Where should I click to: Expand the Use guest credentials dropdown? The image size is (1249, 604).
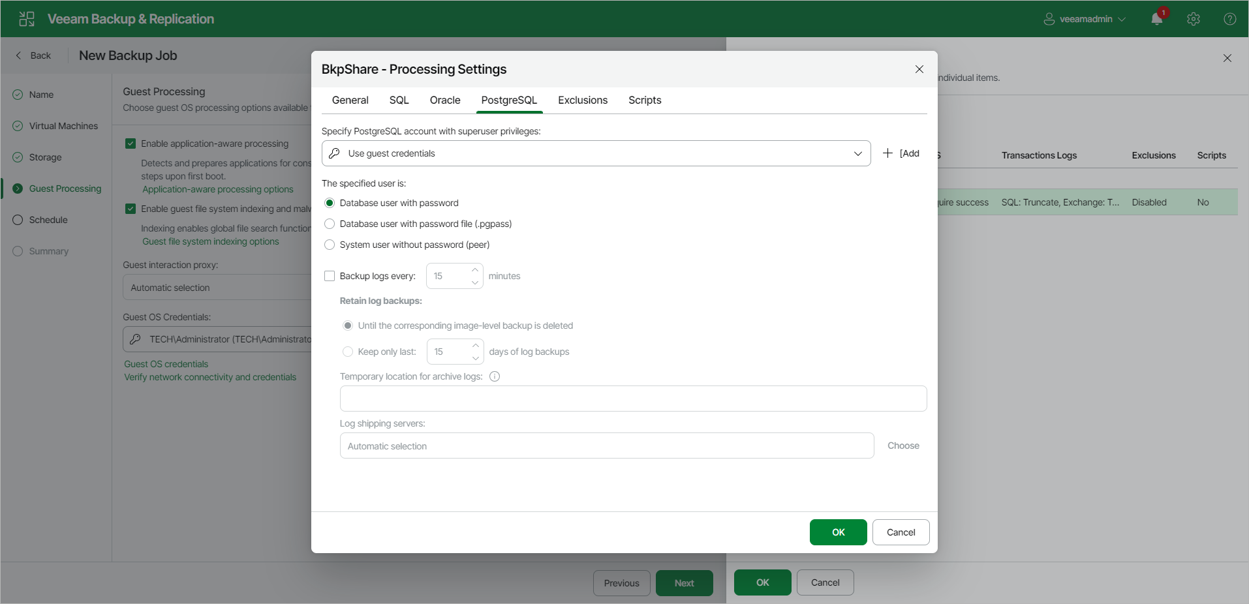[596, 153]
